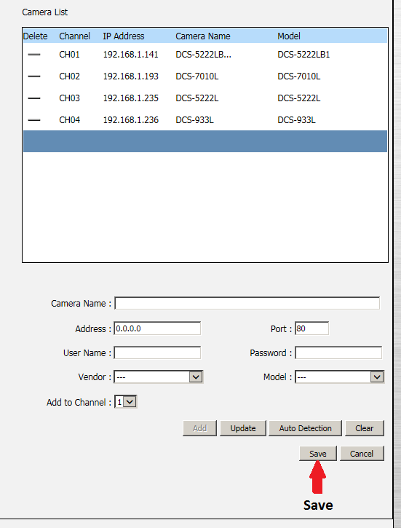
Task: Click the Camera Name column header
Action: point(203,36)
